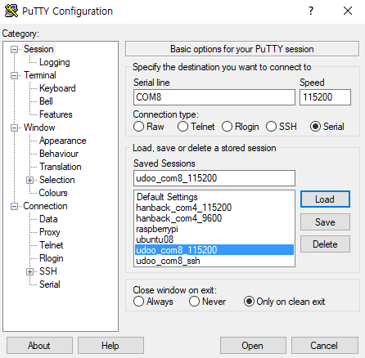Screen dimensions: 365x358
Task: Click the Speed input field
Action: click(325, 97)
